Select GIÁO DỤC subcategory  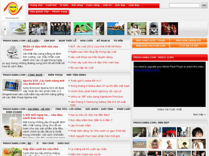click(64, 143)
